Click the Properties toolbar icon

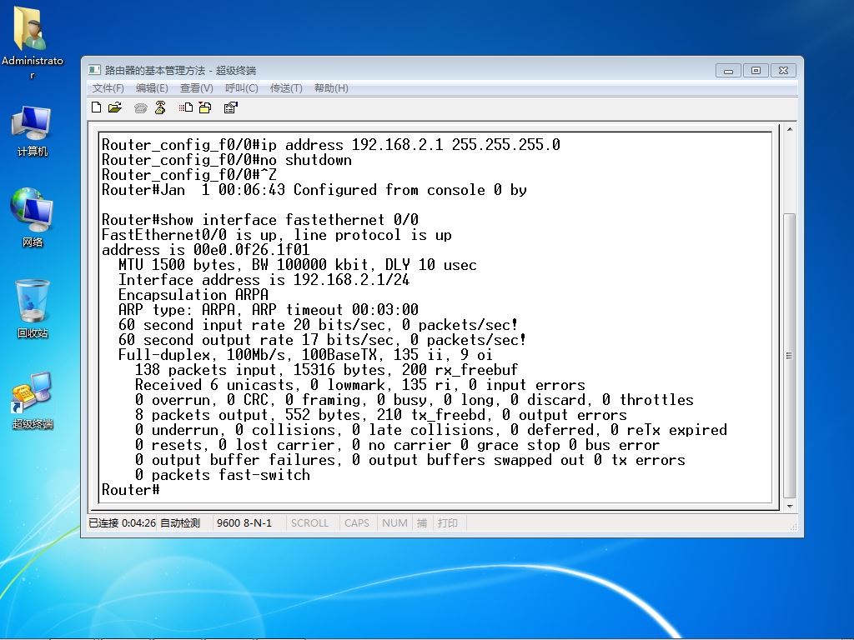230,107
